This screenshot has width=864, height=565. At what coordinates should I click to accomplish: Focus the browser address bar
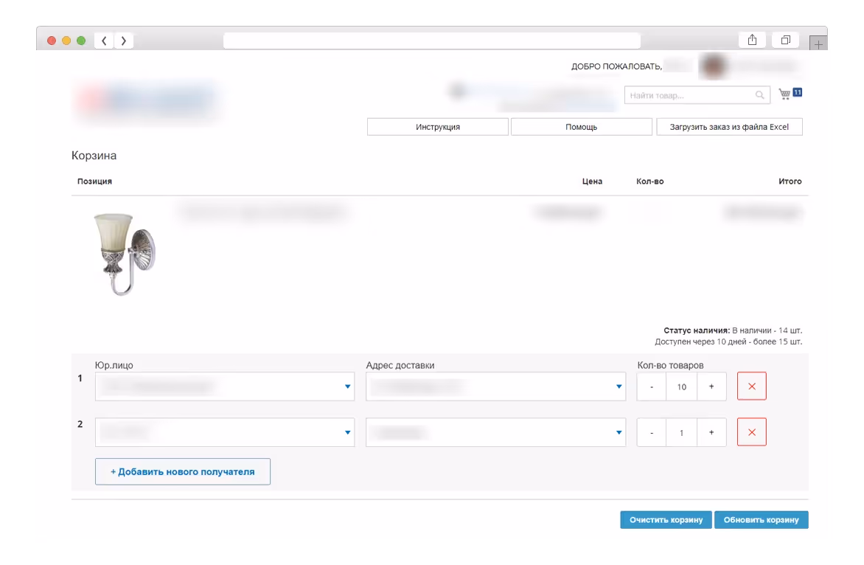(x=431, y=41)
